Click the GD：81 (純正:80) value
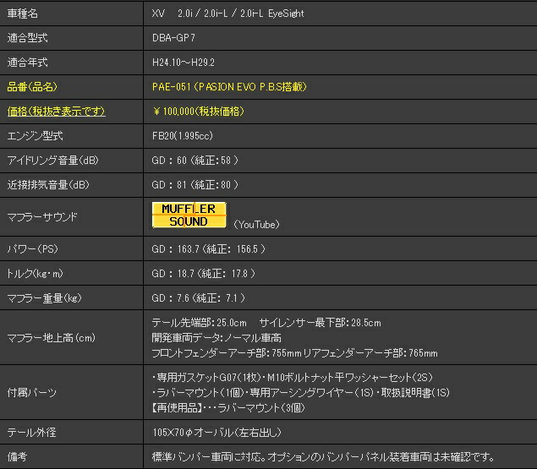 [x=195, y=185]
